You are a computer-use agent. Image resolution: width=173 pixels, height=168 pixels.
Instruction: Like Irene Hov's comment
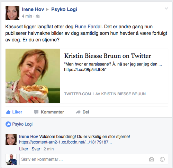pyautogui.click(x=24, y=149)
